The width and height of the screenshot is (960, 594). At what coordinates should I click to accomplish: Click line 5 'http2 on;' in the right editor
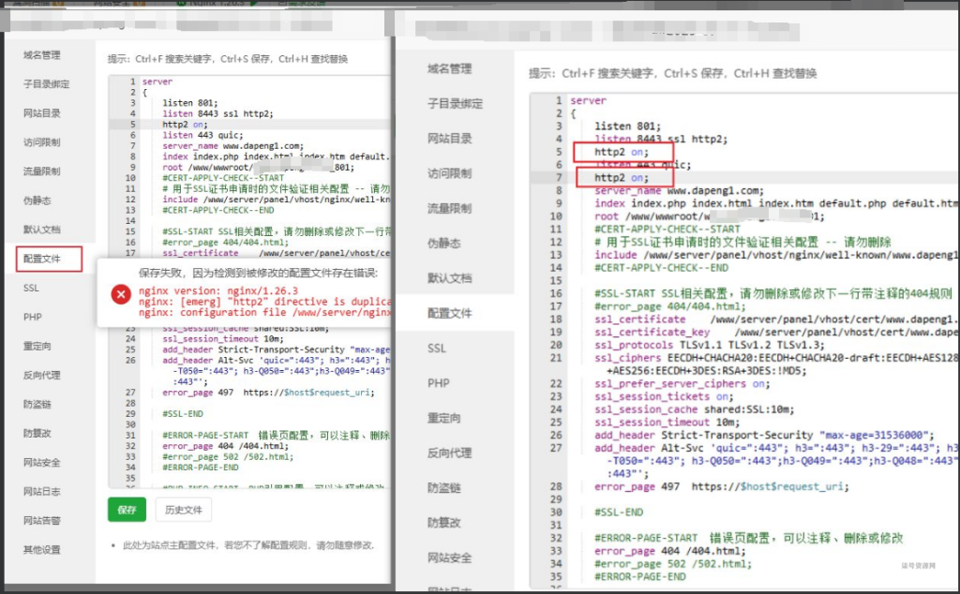pyautogui.click(x=622, y=152)
